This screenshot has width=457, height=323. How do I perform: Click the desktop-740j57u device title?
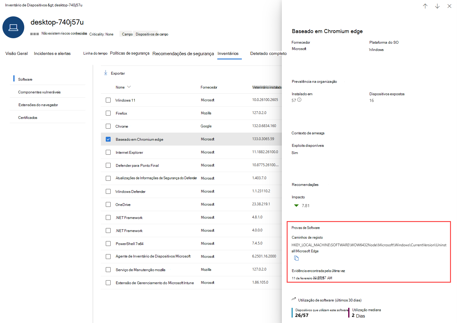pyautogui.click(x=57, y=22)
